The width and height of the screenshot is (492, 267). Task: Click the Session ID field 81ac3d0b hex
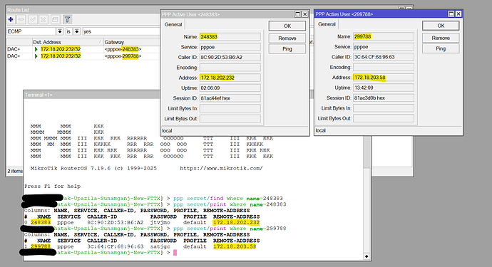pyautogui.click(x=384, y=98)
